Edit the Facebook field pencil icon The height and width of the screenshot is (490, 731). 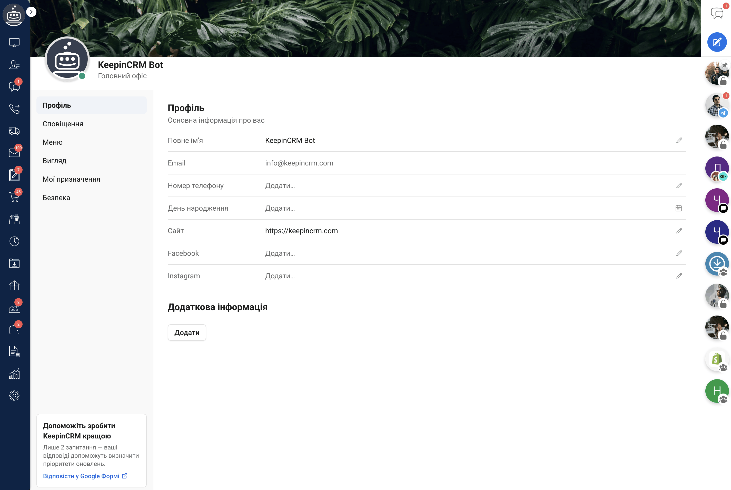(679, 253)
